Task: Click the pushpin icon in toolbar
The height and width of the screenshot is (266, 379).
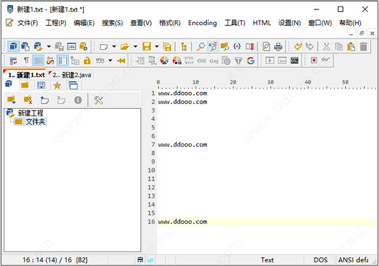Action: (121, 61)
